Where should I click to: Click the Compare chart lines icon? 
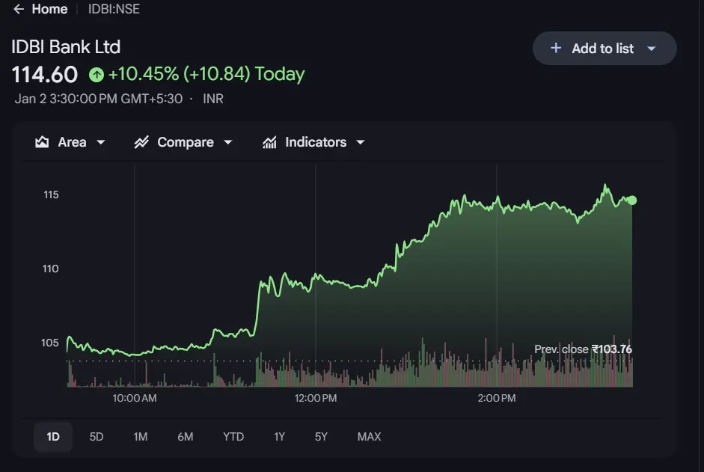click(x=141, y=142)
